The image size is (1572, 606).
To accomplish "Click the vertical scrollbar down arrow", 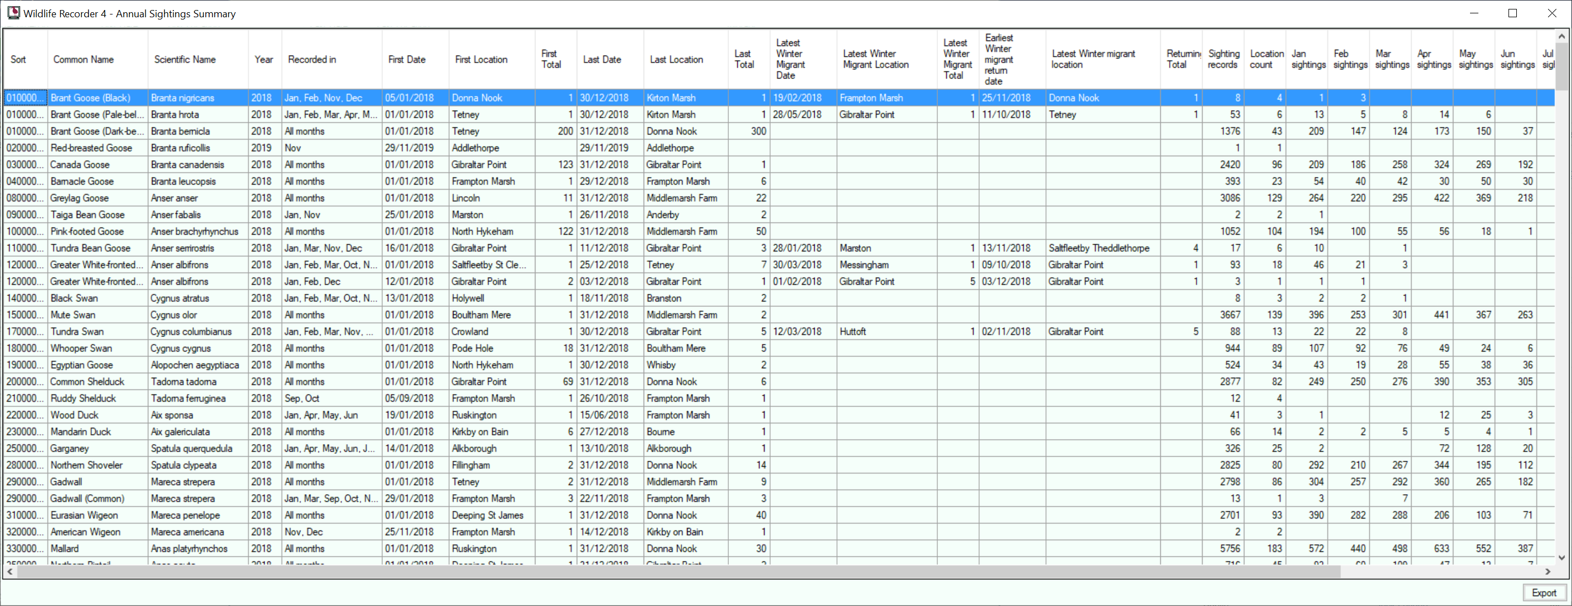I will click(x=1561, y=557).
